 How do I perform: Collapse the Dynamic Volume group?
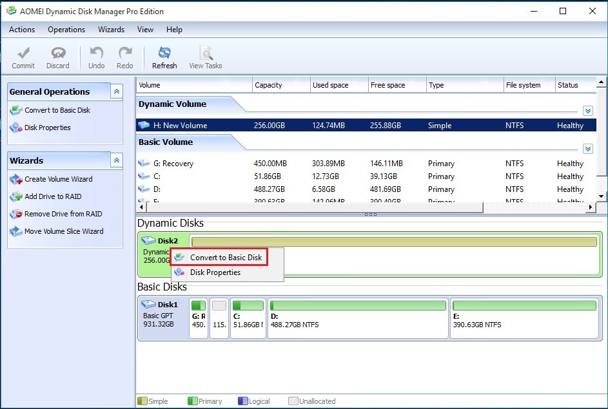[x=587, y=111]
